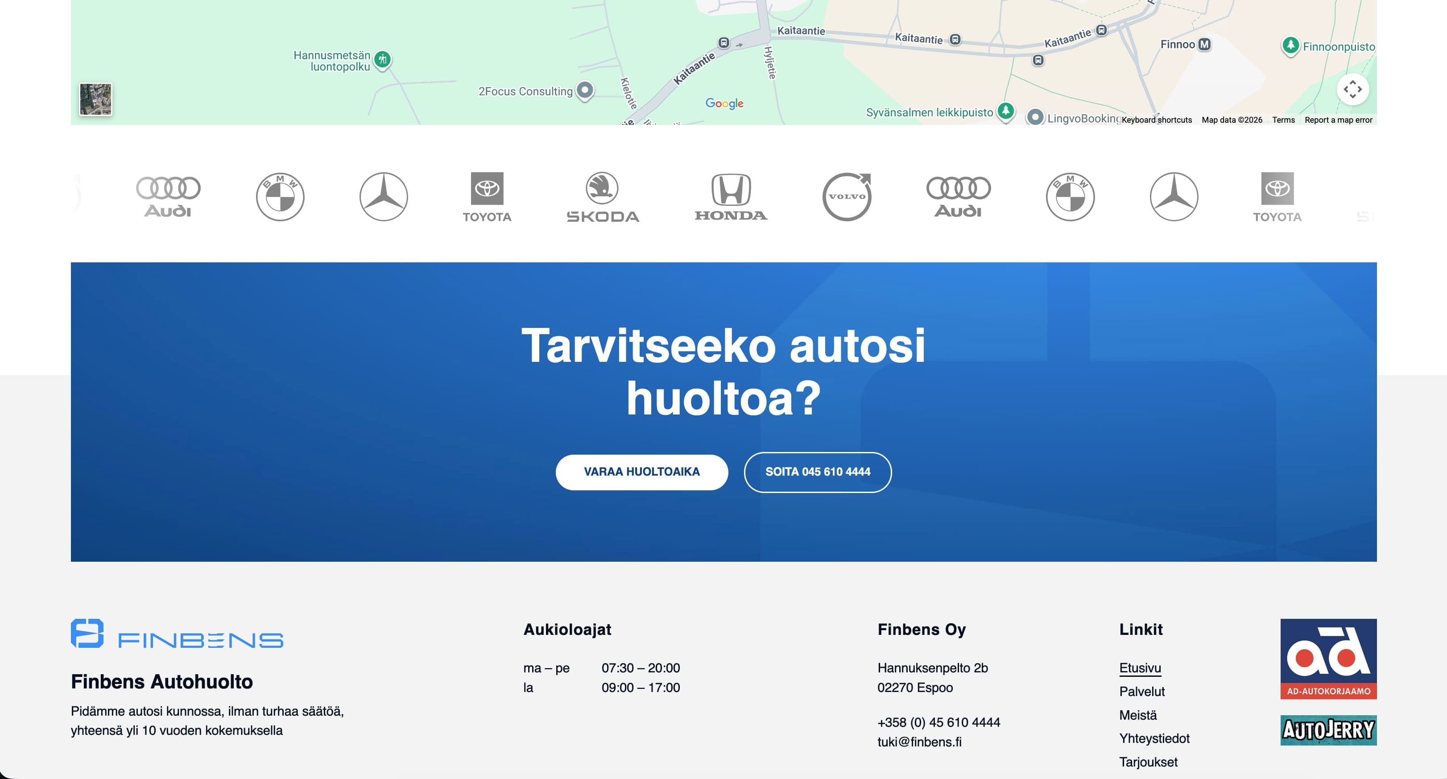Screen dimensions: 1447x779
Task: Open the AD-Autokorjaamo partner badge
Action: click(x=1328, y=659)
